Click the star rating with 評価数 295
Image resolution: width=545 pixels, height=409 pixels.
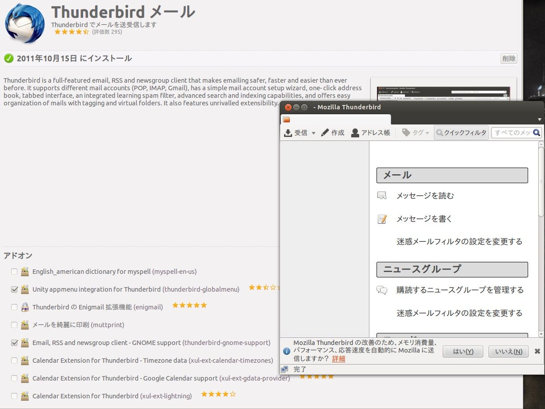tap(72, 32)
